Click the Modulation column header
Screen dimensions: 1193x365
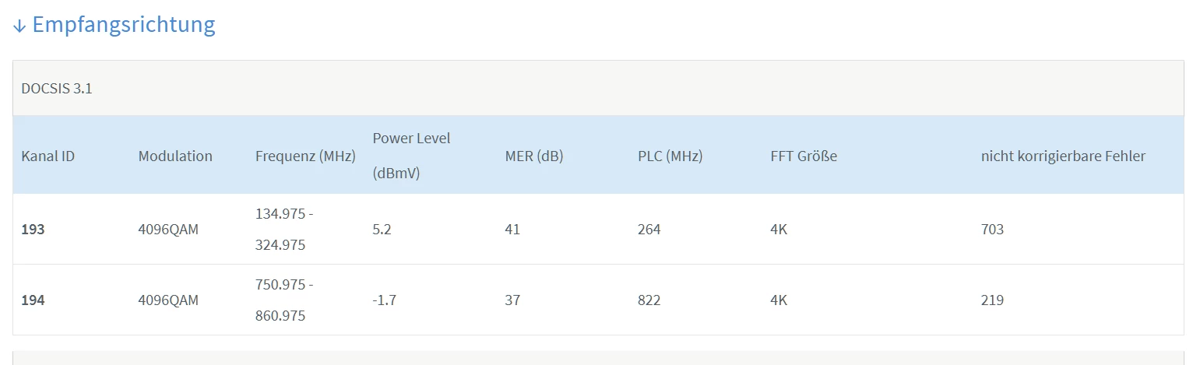175,156
